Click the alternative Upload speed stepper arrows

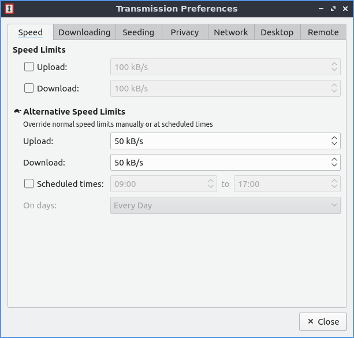point(334,141)
